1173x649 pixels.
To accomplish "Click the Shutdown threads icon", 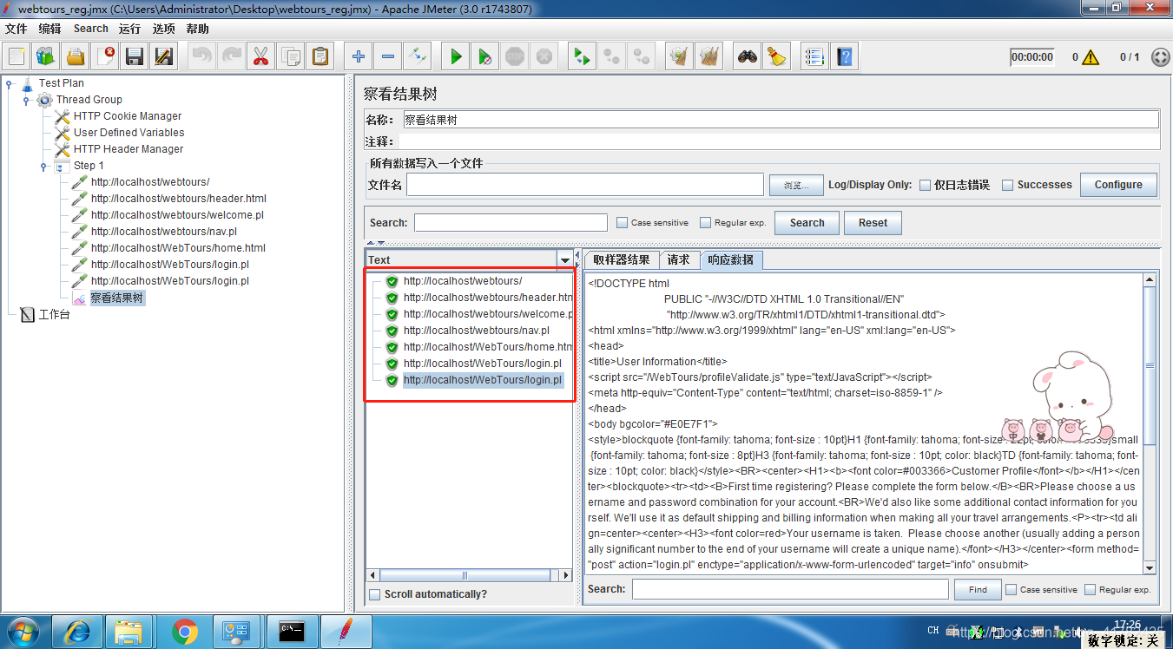I will coord(544,57).
